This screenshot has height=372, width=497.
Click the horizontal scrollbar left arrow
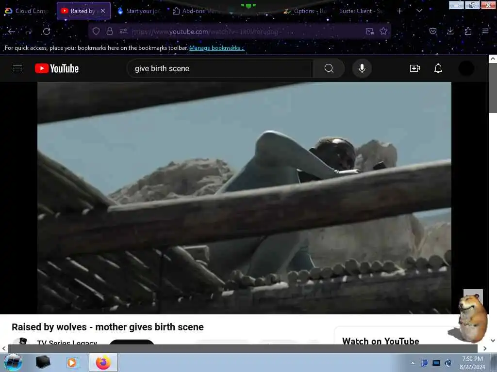pyautogui.click(x=4, y=348)
